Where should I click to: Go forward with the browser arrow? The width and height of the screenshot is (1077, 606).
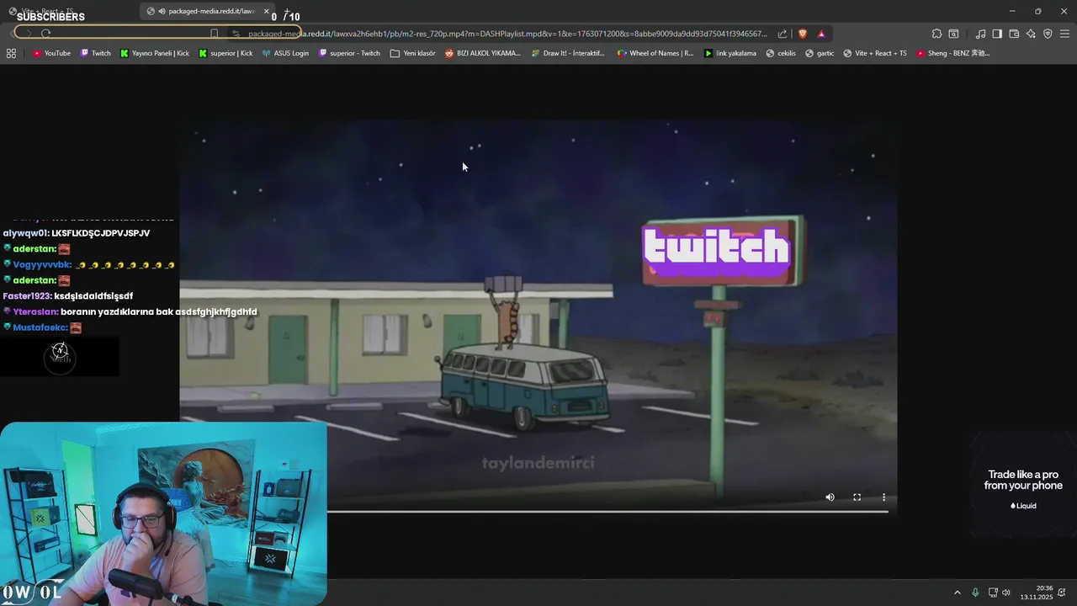(27, 34)
